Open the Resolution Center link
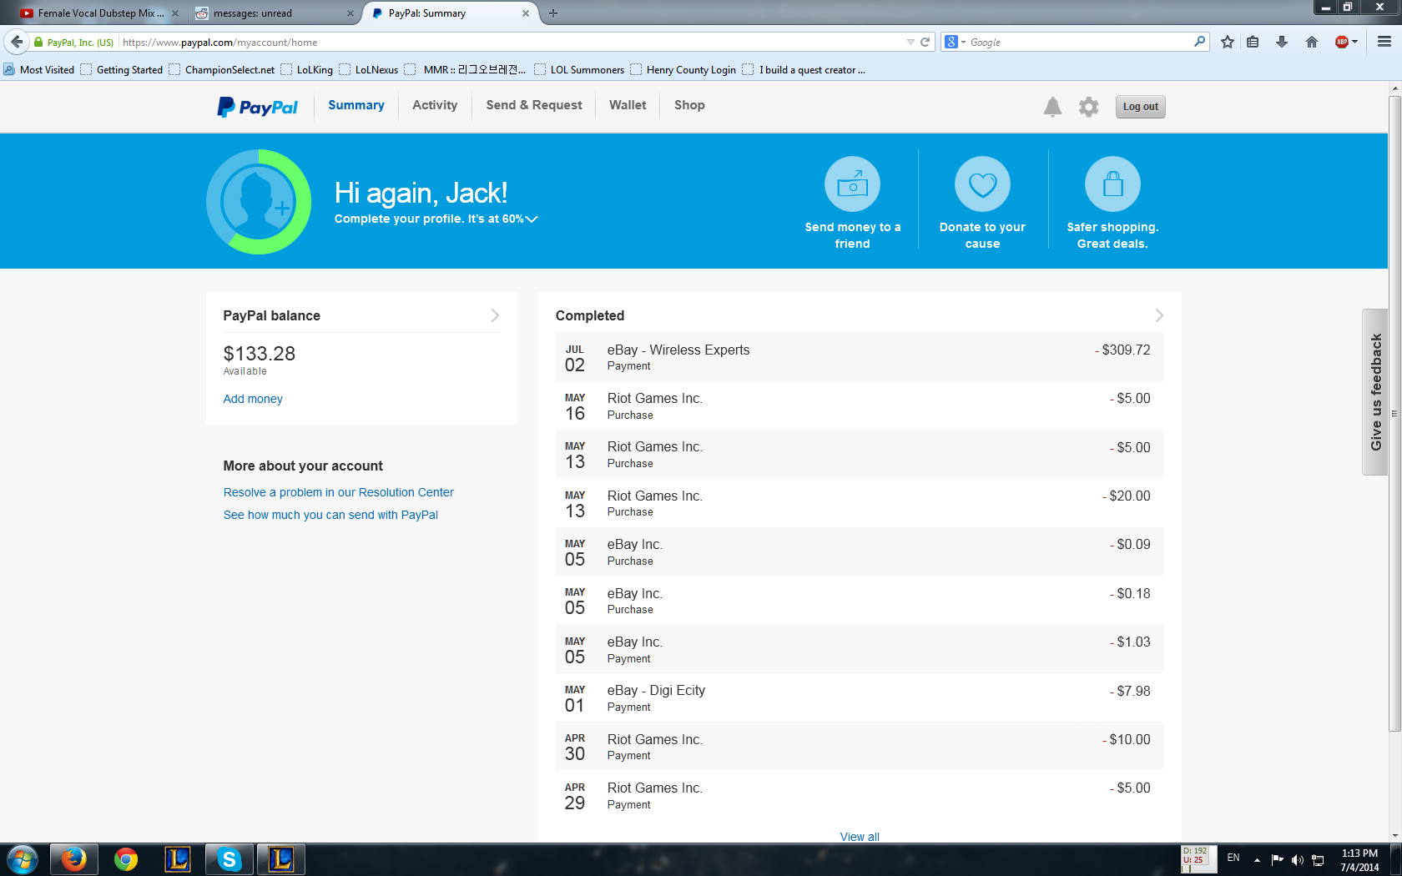This screenshot has width=1402, height=876. point(339,492)
